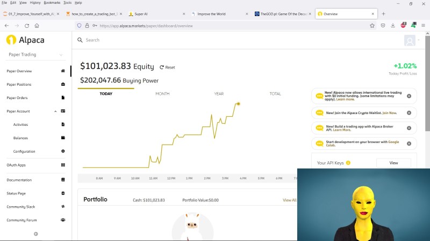Dismiss the Google Colab notice

click(409, 144)
